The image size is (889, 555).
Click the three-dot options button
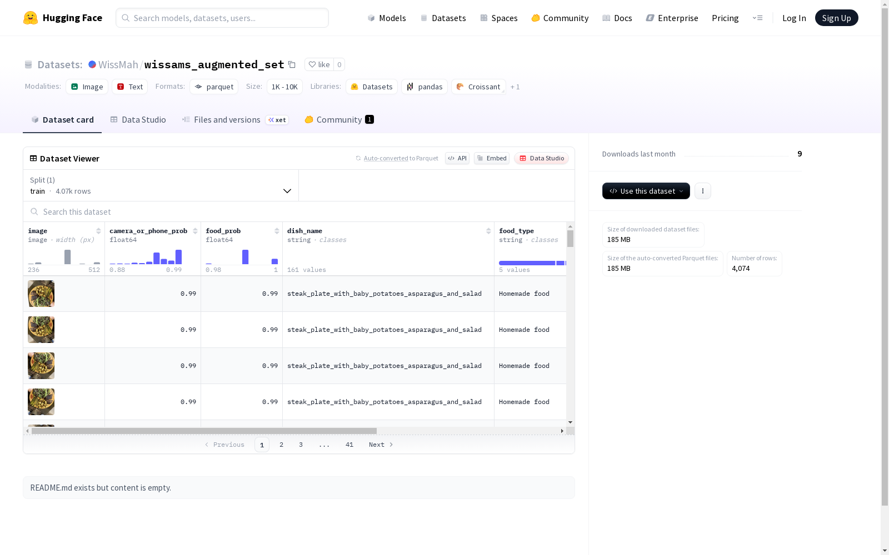[703, 191]
